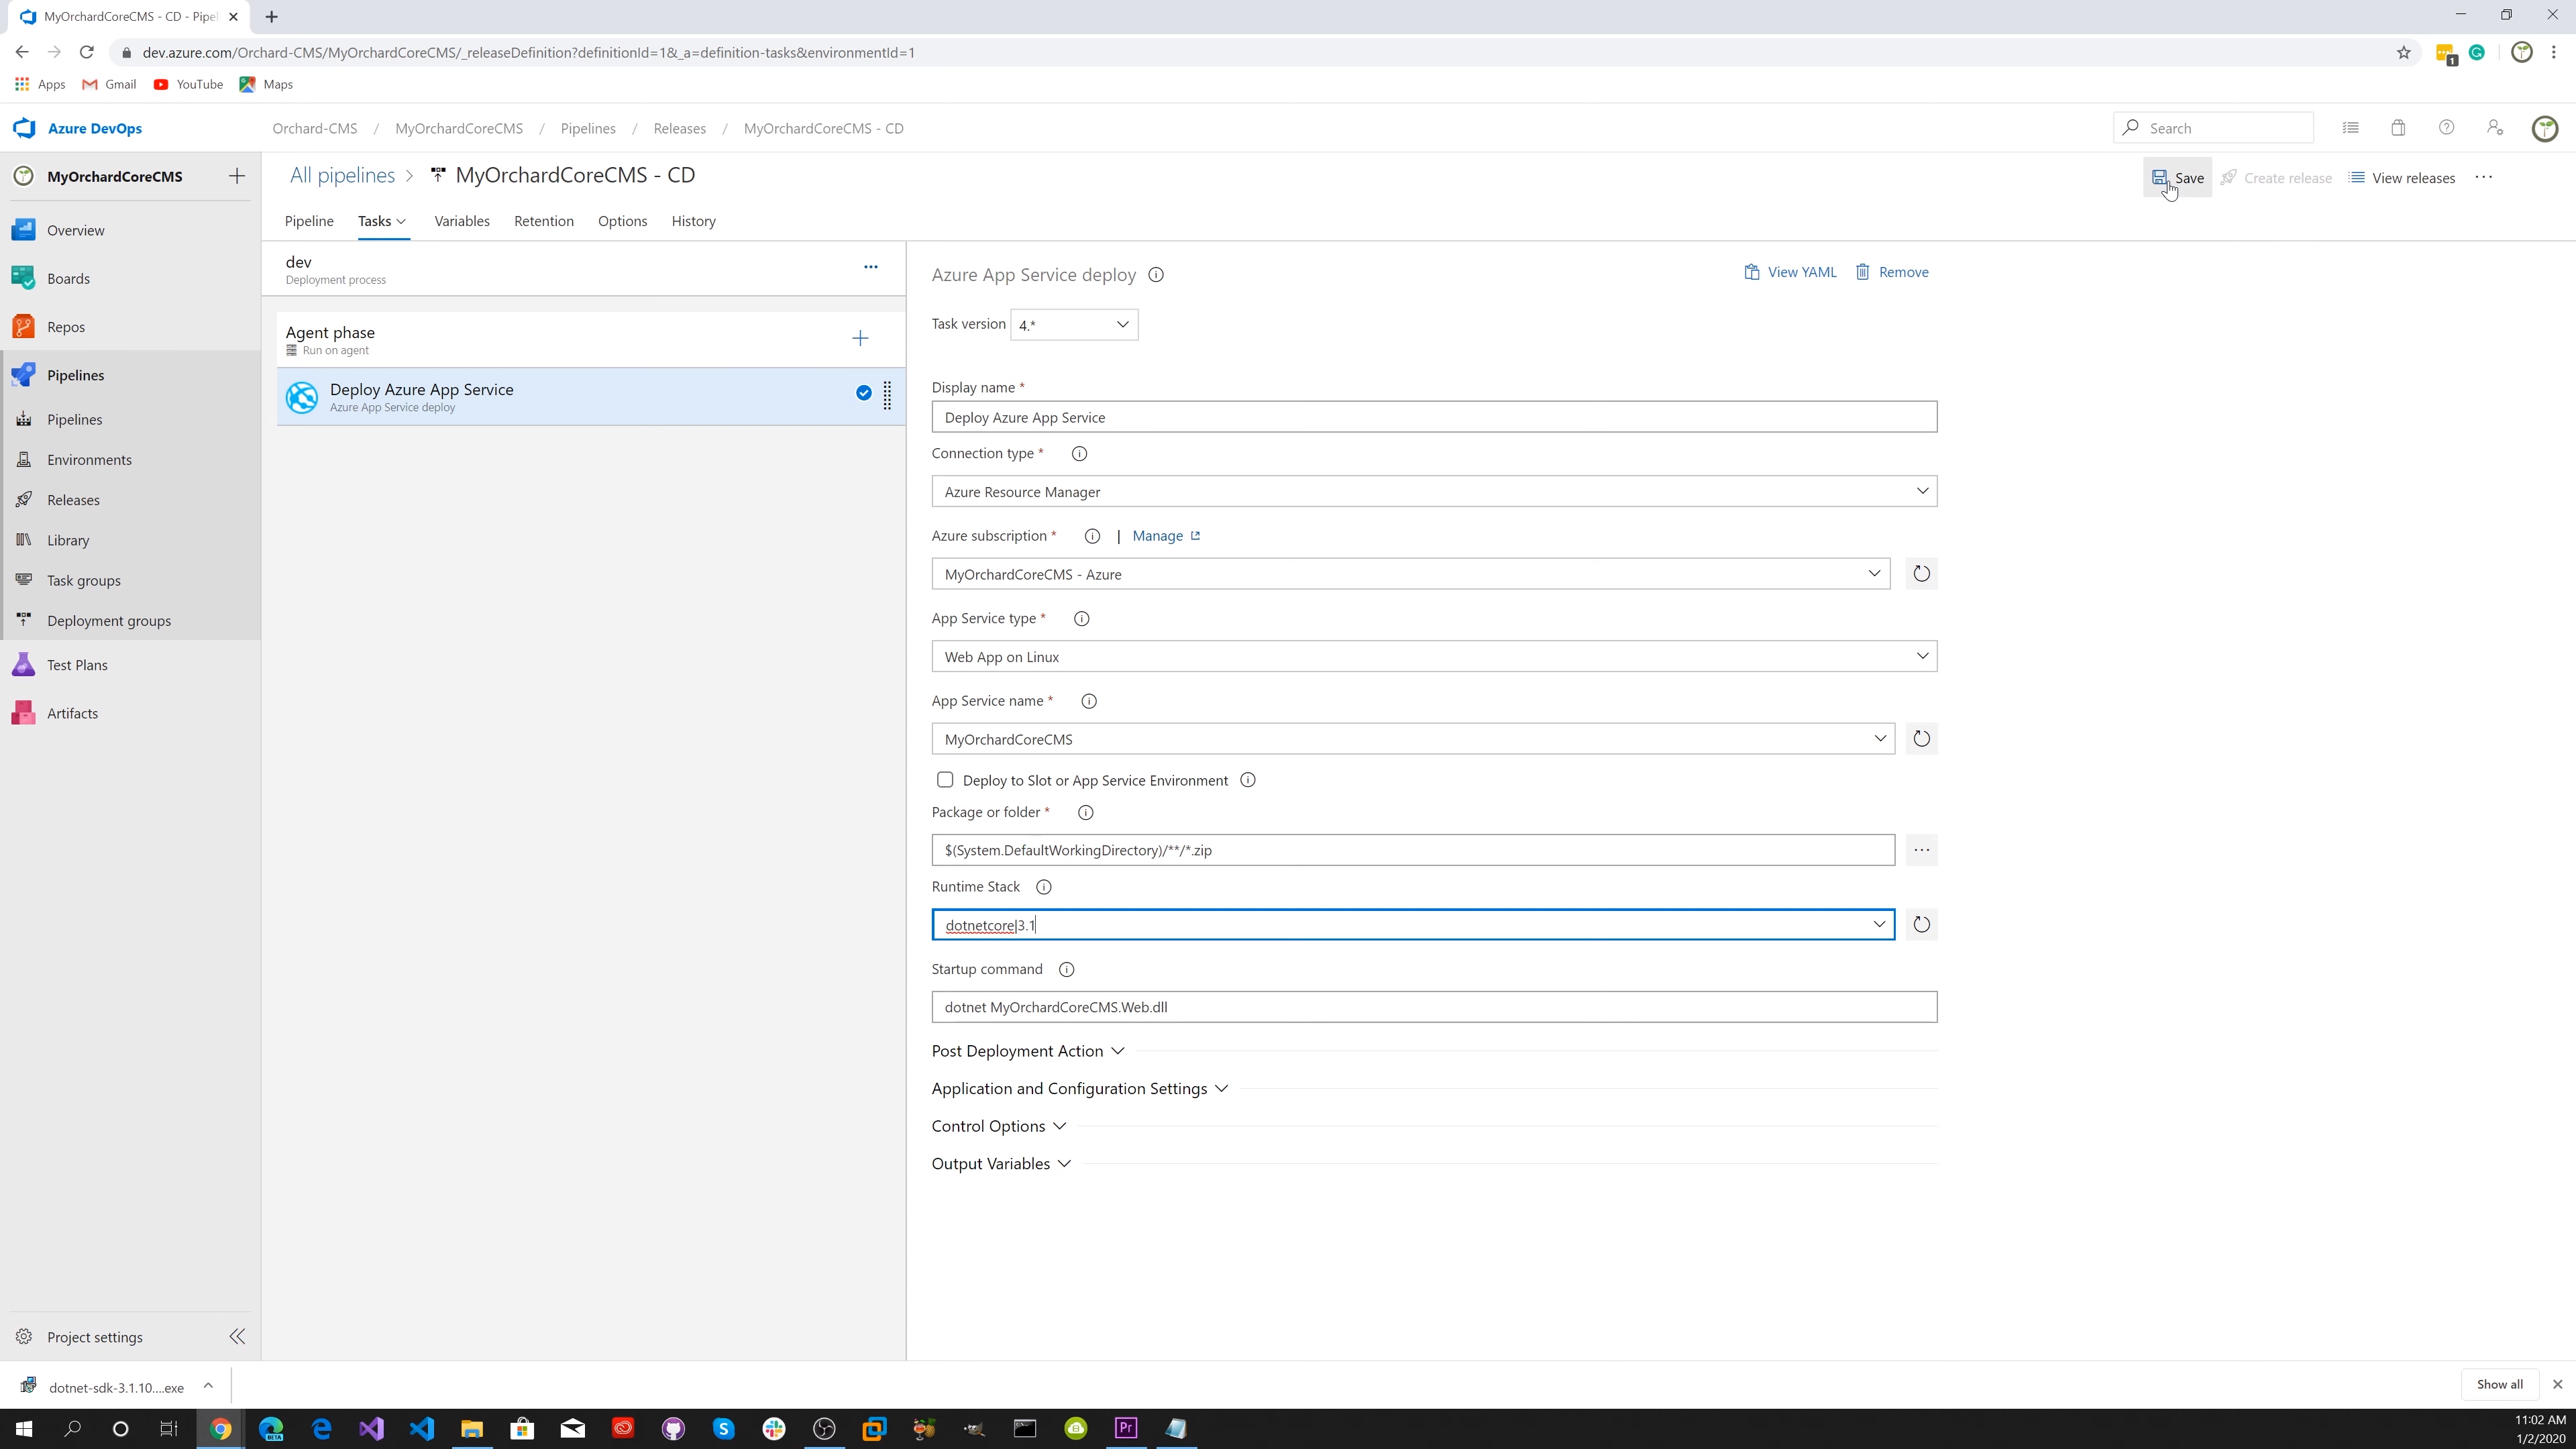Open the Manage subscription link
The height and width of the screenshot is (1449, 2576).
[1166, 536]
